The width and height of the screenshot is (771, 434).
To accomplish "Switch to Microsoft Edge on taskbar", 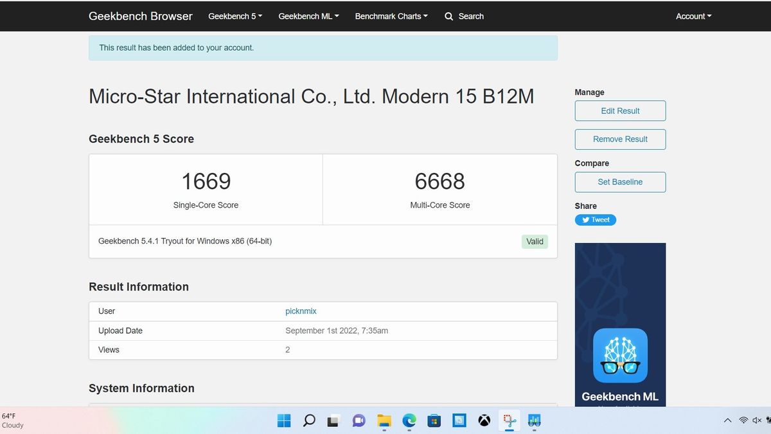I will click(x=409, y=420).
